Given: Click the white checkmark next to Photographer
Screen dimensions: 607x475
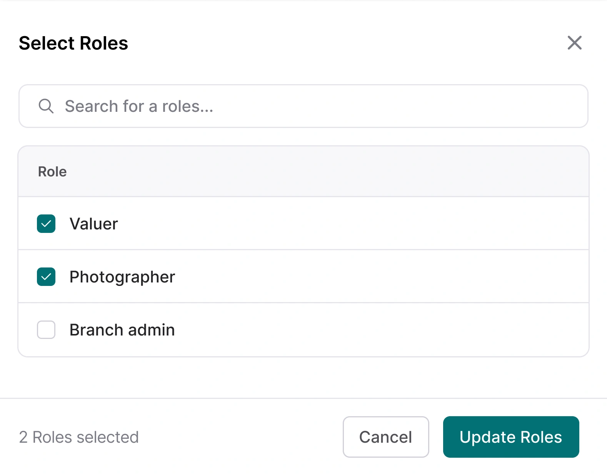Looking at the screenshot, I should coord(46,277).
